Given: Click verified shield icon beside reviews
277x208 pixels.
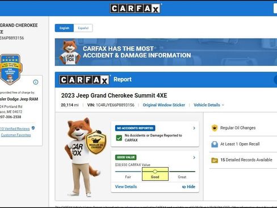Looking at the screenshot, I should point(33,128).
